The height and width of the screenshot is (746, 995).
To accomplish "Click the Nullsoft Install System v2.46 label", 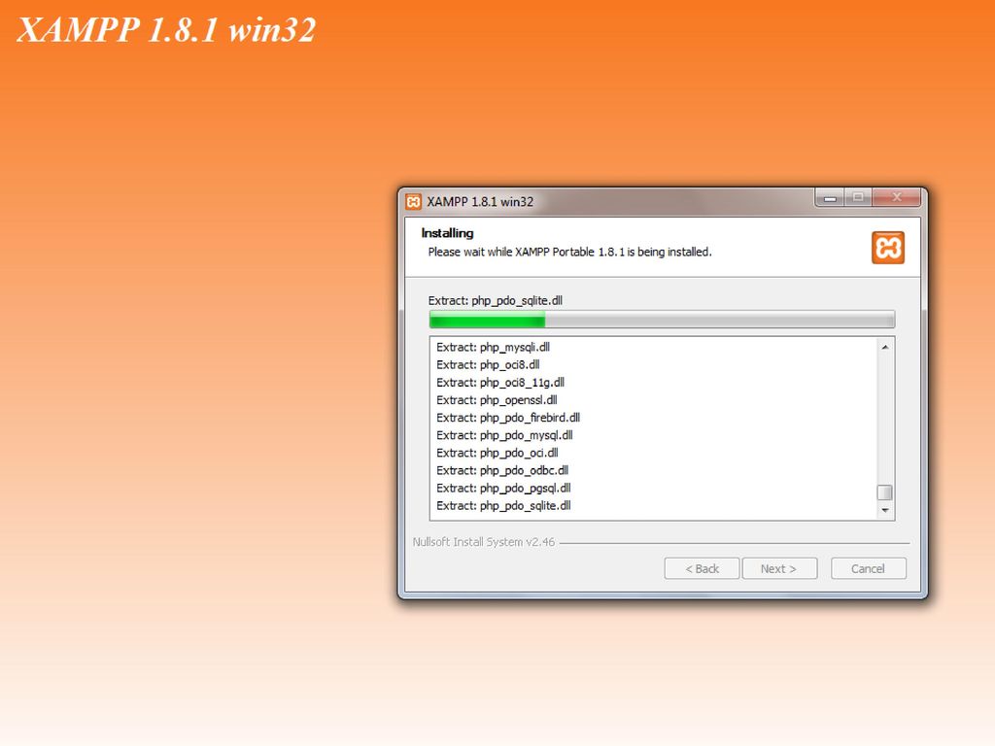I will click(x=484, y=542).
